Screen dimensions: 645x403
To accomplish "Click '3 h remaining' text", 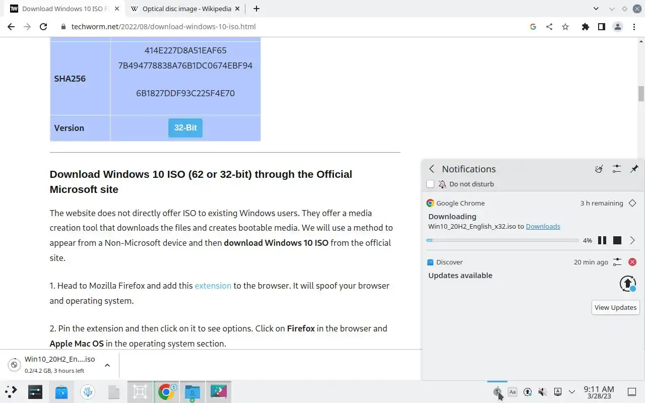I will click(602, 203).
